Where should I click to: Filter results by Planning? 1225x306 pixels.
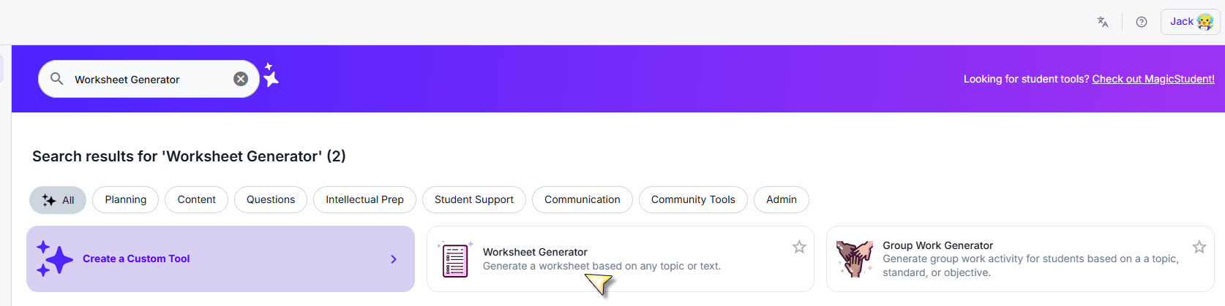click(x=125, y=200)
